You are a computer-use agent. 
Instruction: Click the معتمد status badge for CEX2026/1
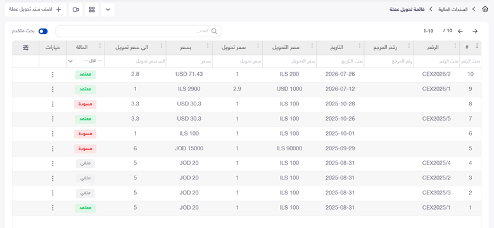[x=85, y=90]
